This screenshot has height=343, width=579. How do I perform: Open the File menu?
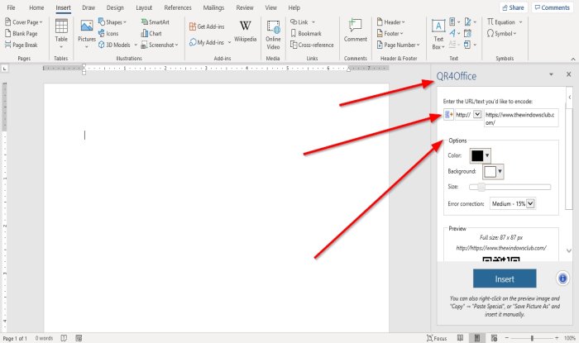[x=11, y=7]
